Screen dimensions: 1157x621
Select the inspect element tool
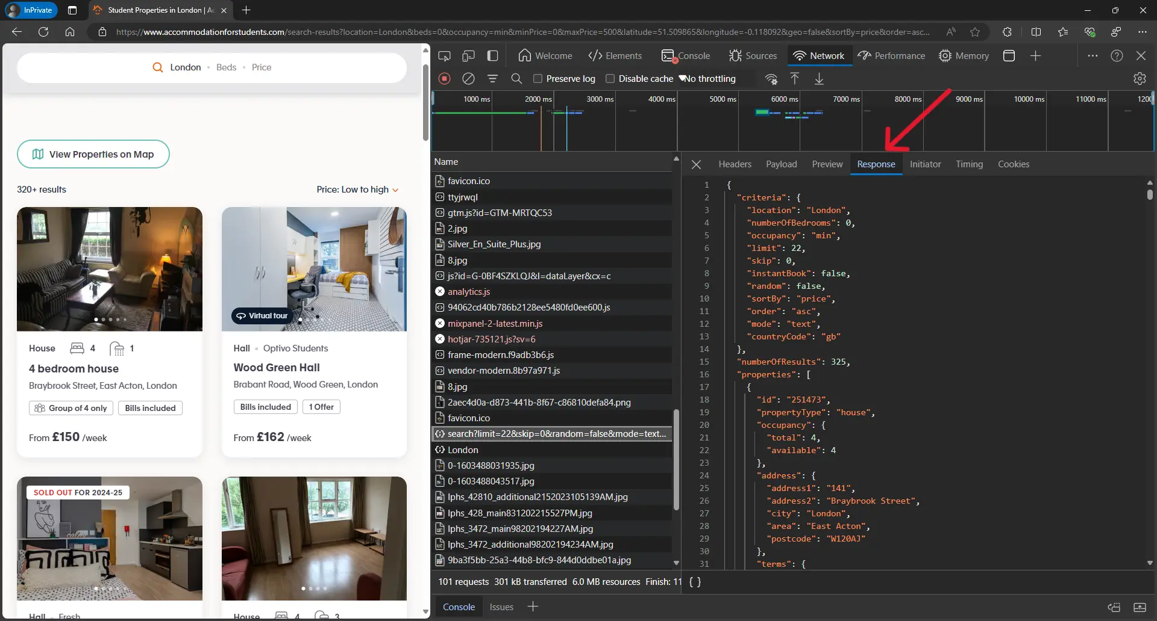click(x=444, y=55)
